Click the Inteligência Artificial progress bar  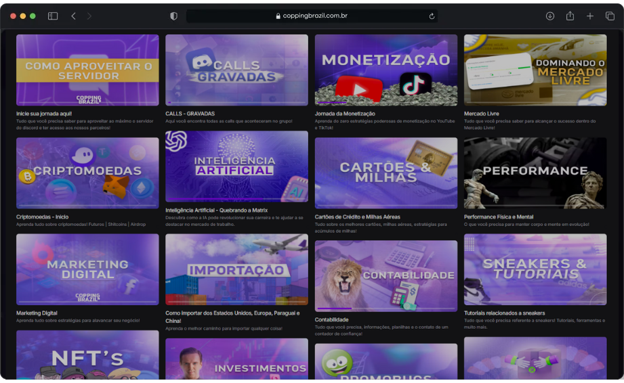(236, 199)
